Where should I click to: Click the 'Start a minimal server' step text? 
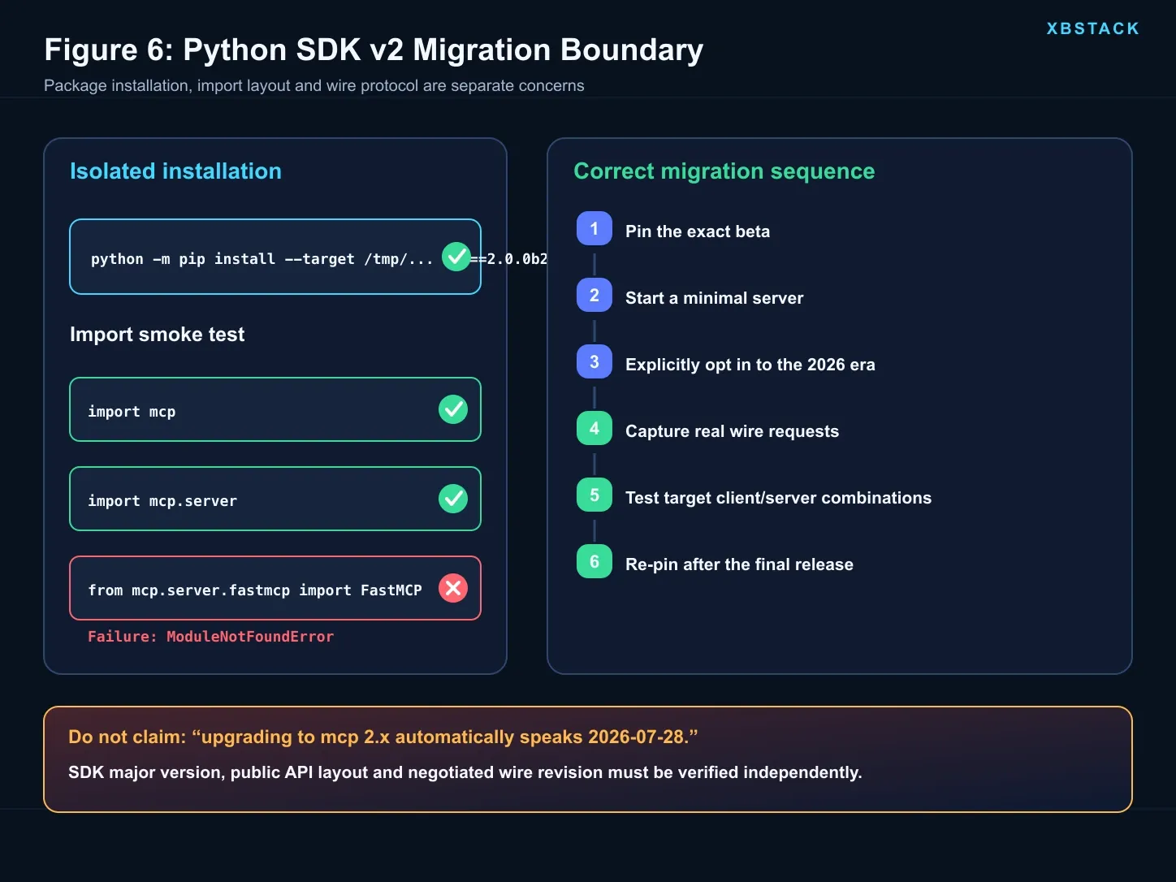(x=714, y=298)
